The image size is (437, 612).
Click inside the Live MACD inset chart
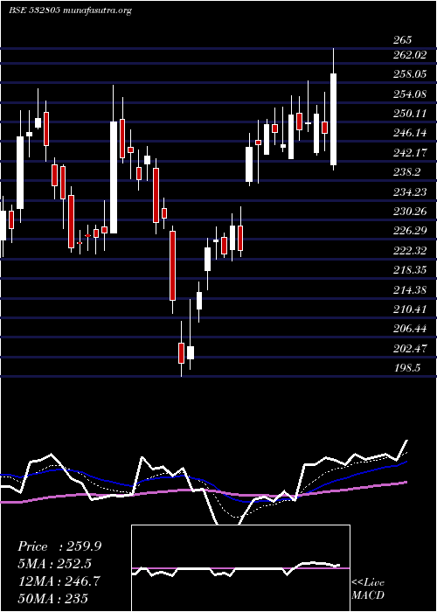[x=240, y=568]
